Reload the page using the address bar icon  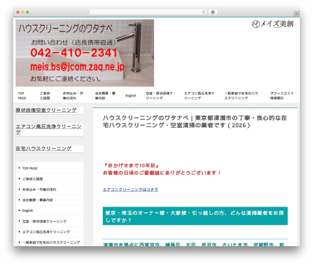pos(203,12)
